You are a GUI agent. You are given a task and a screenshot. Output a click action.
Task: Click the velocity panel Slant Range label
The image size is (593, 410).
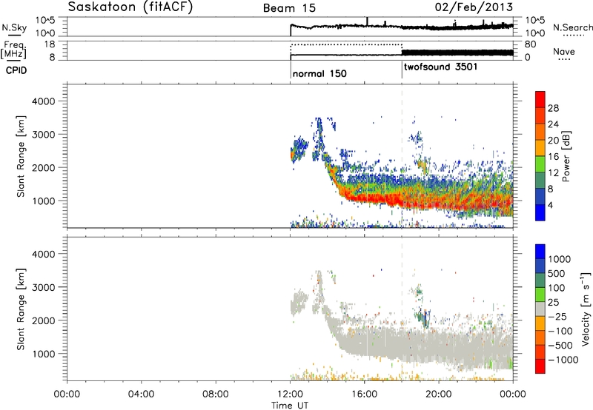tap(21, 309)
